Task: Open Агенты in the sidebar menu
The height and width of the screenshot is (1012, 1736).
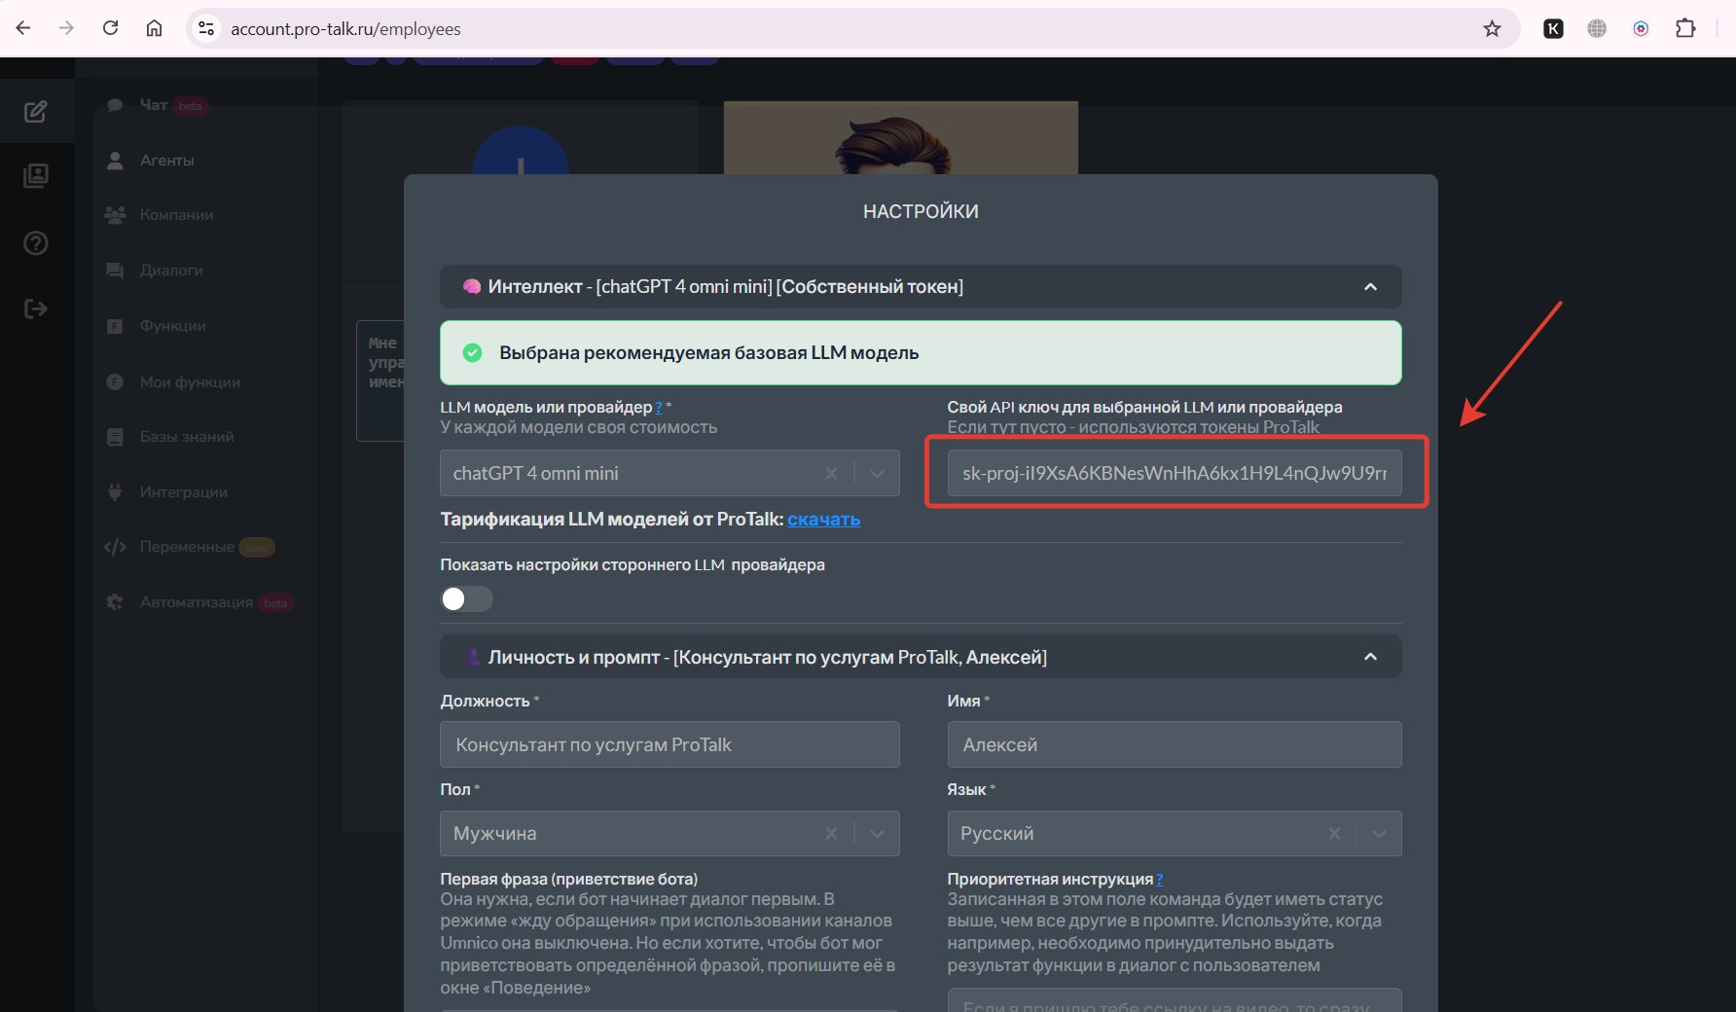Action: tap(166, 161)
